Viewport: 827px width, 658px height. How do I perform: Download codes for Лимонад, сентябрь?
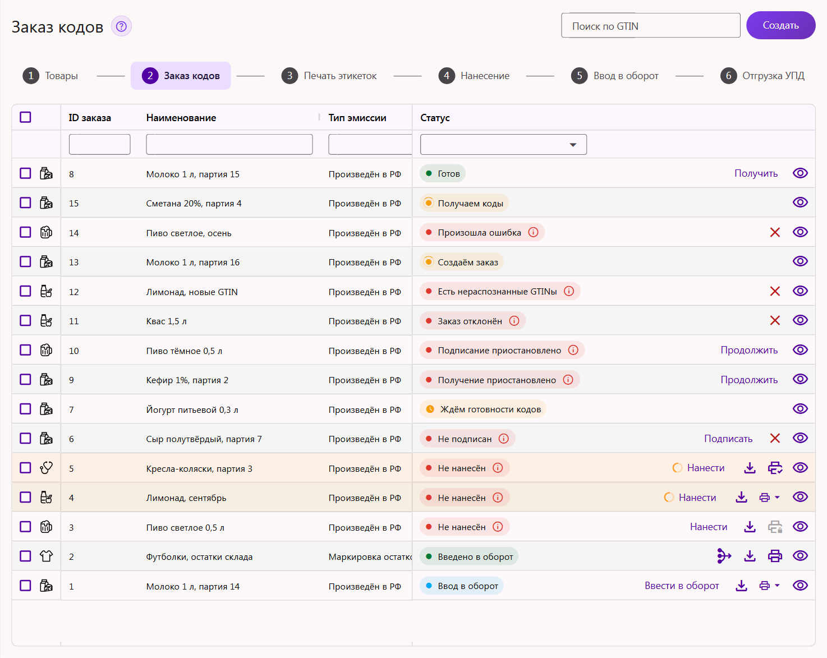click(x=741, y=497)
